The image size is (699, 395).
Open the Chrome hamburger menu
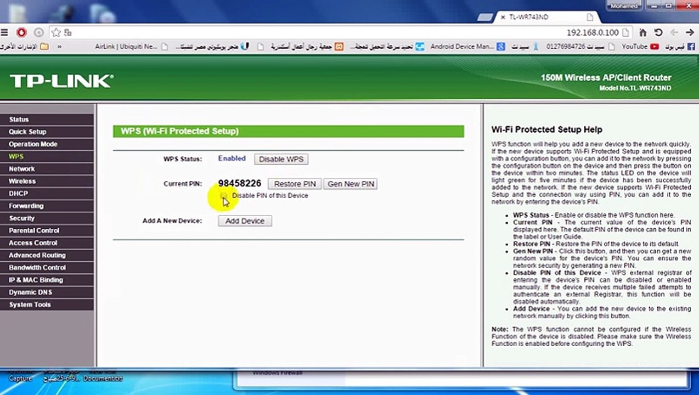pos(4,32)
